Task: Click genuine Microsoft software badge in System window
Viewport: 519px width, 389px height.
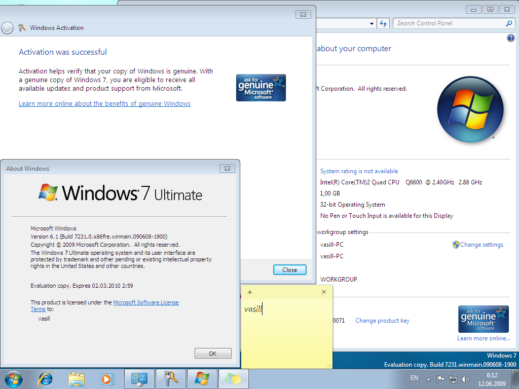Action: (x=483, y=319)
